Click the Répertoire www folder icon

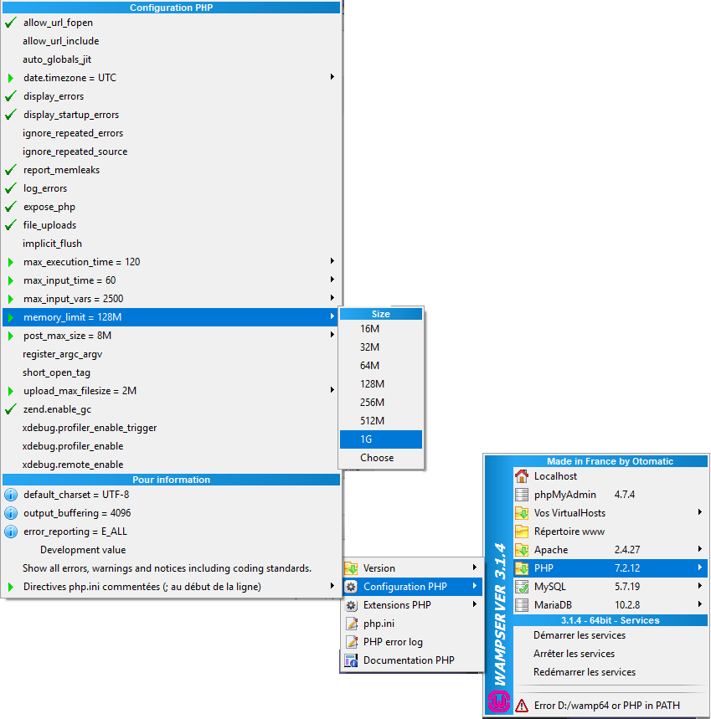[522, 531]
